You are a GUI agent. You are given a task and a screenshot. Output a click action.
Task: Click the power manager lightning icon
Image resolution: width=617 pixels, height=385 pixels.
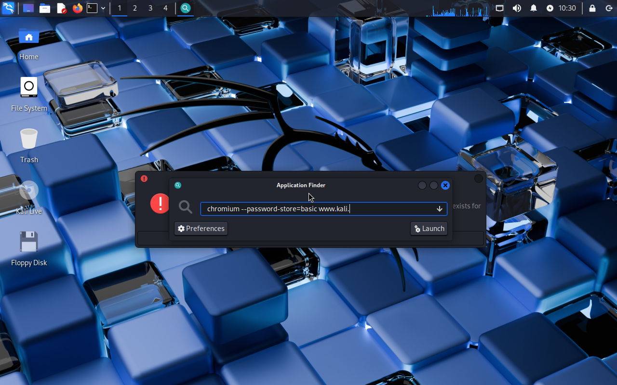[x=550, y=8]
